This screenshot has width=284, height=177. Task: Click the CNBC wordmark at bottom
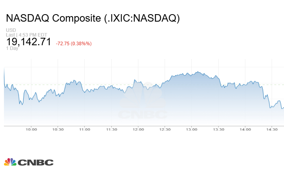click(x=35, y=162)
